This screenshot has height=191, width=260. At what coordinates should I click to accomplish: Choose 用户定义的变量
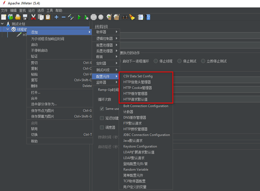(146, 187)
